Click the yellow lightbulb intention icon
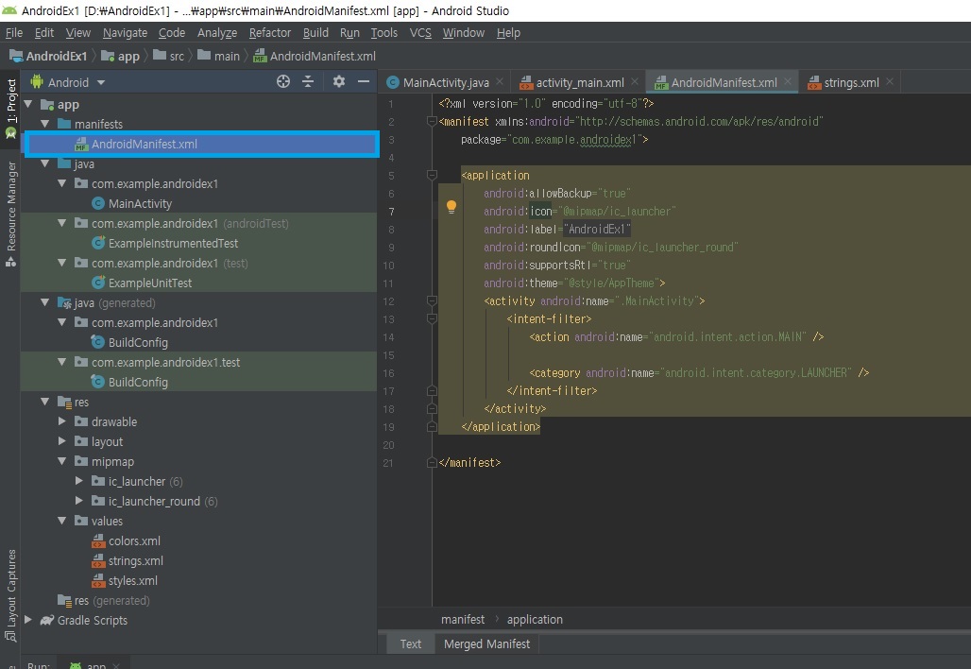The width and height of the screenshot is (971, 669). pyautogui.click(x=451, y=207)
